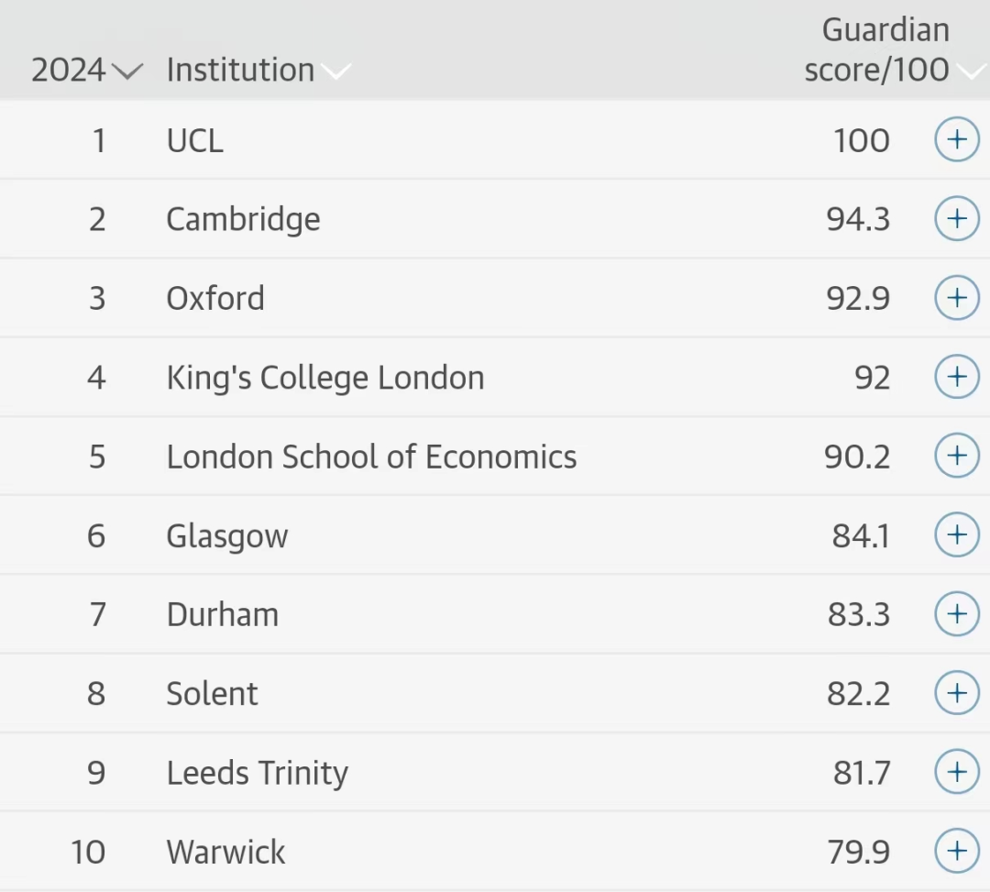Open plus icon beside Oxford
The height and width of the screenshot is (892, 990).
[x=957, y=297]
